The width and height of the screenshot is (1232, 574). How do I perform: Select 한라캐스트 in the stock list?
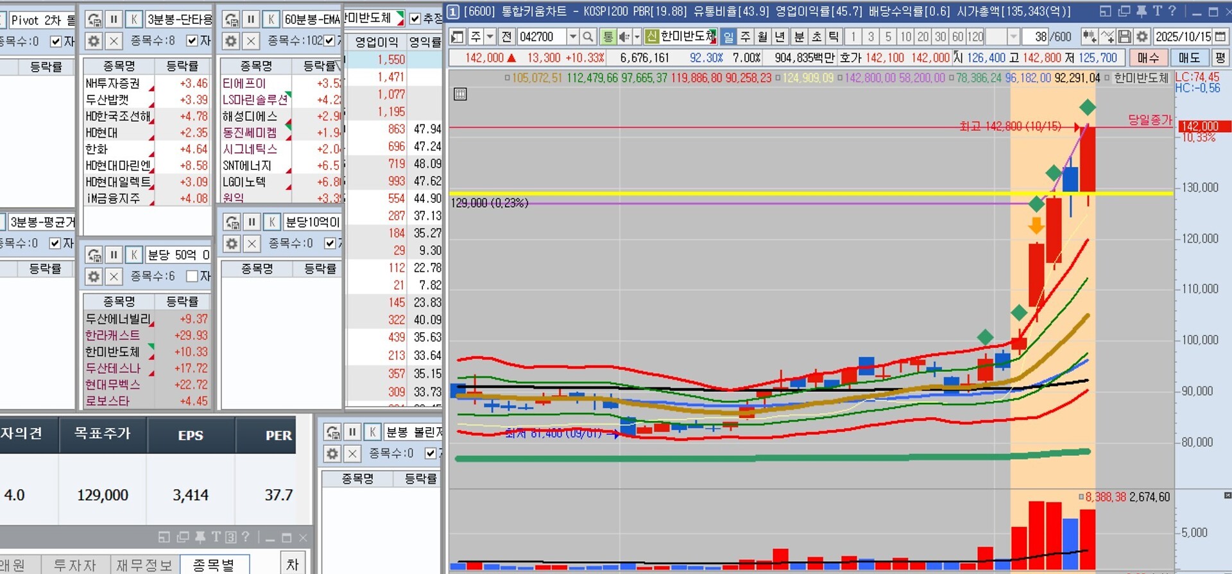point(113,335)
